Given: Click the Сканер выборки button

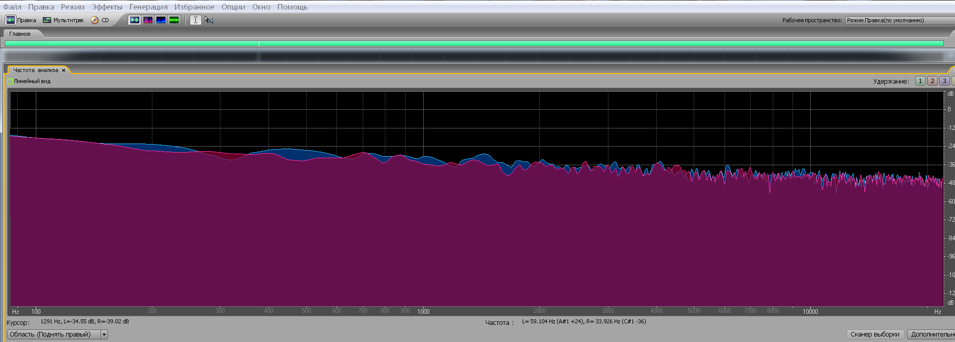Looking at the screenshot, I should point(875,334).
